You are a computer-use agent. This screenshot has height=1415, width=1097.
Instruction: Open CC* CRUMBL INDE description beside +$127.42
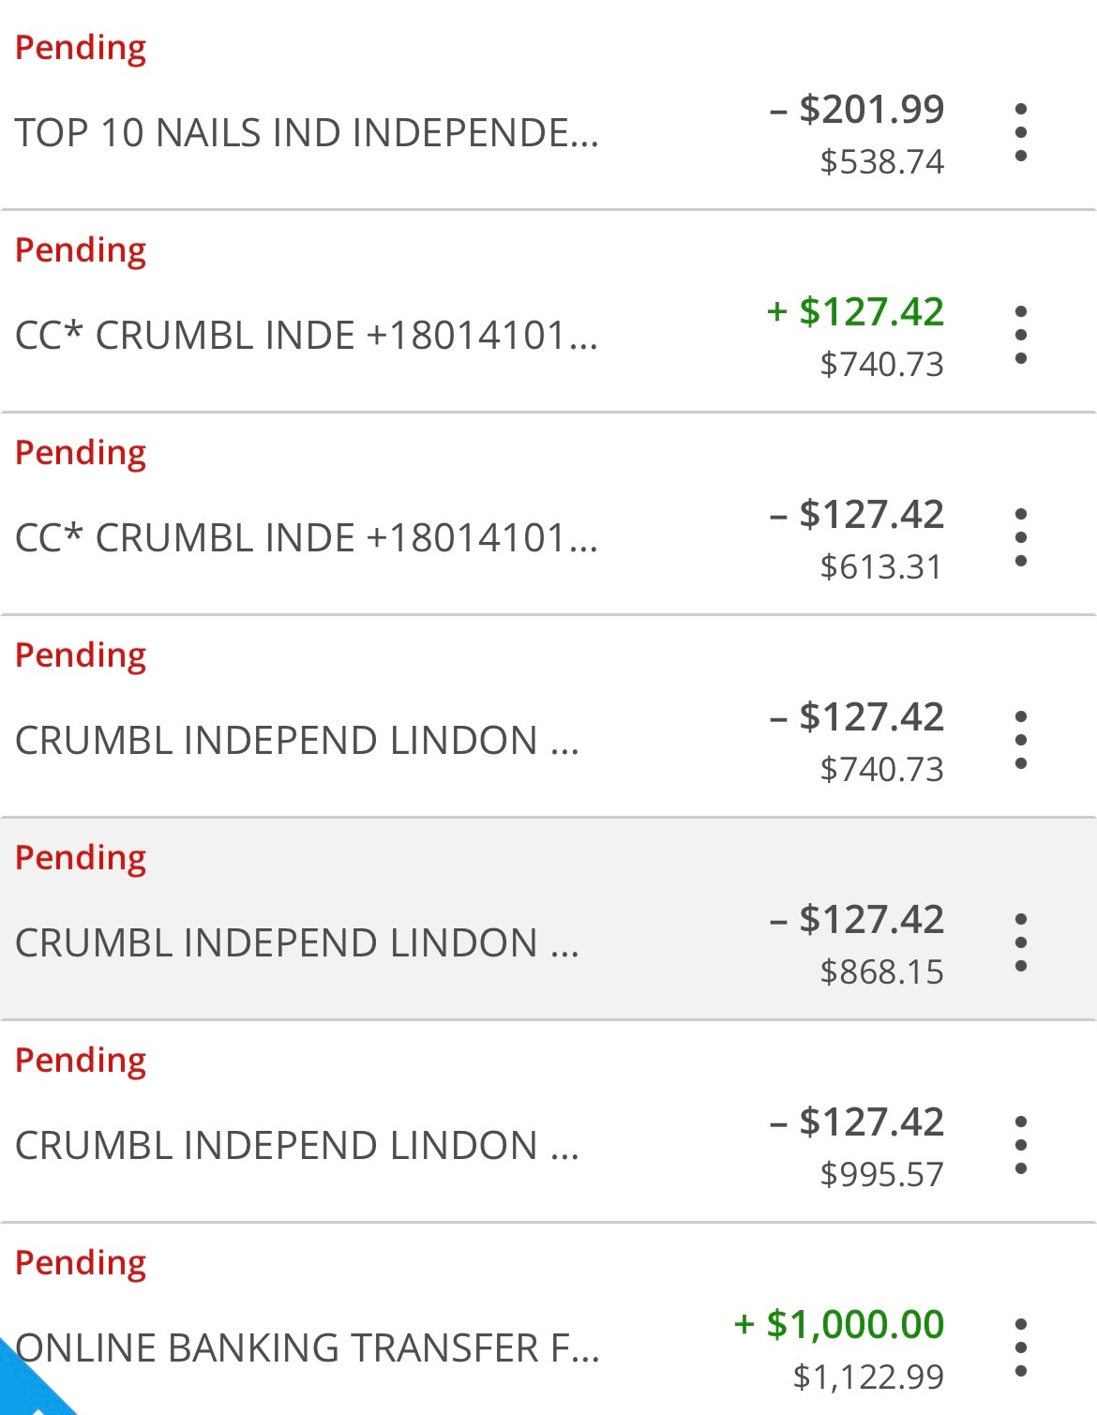[307, 336]
